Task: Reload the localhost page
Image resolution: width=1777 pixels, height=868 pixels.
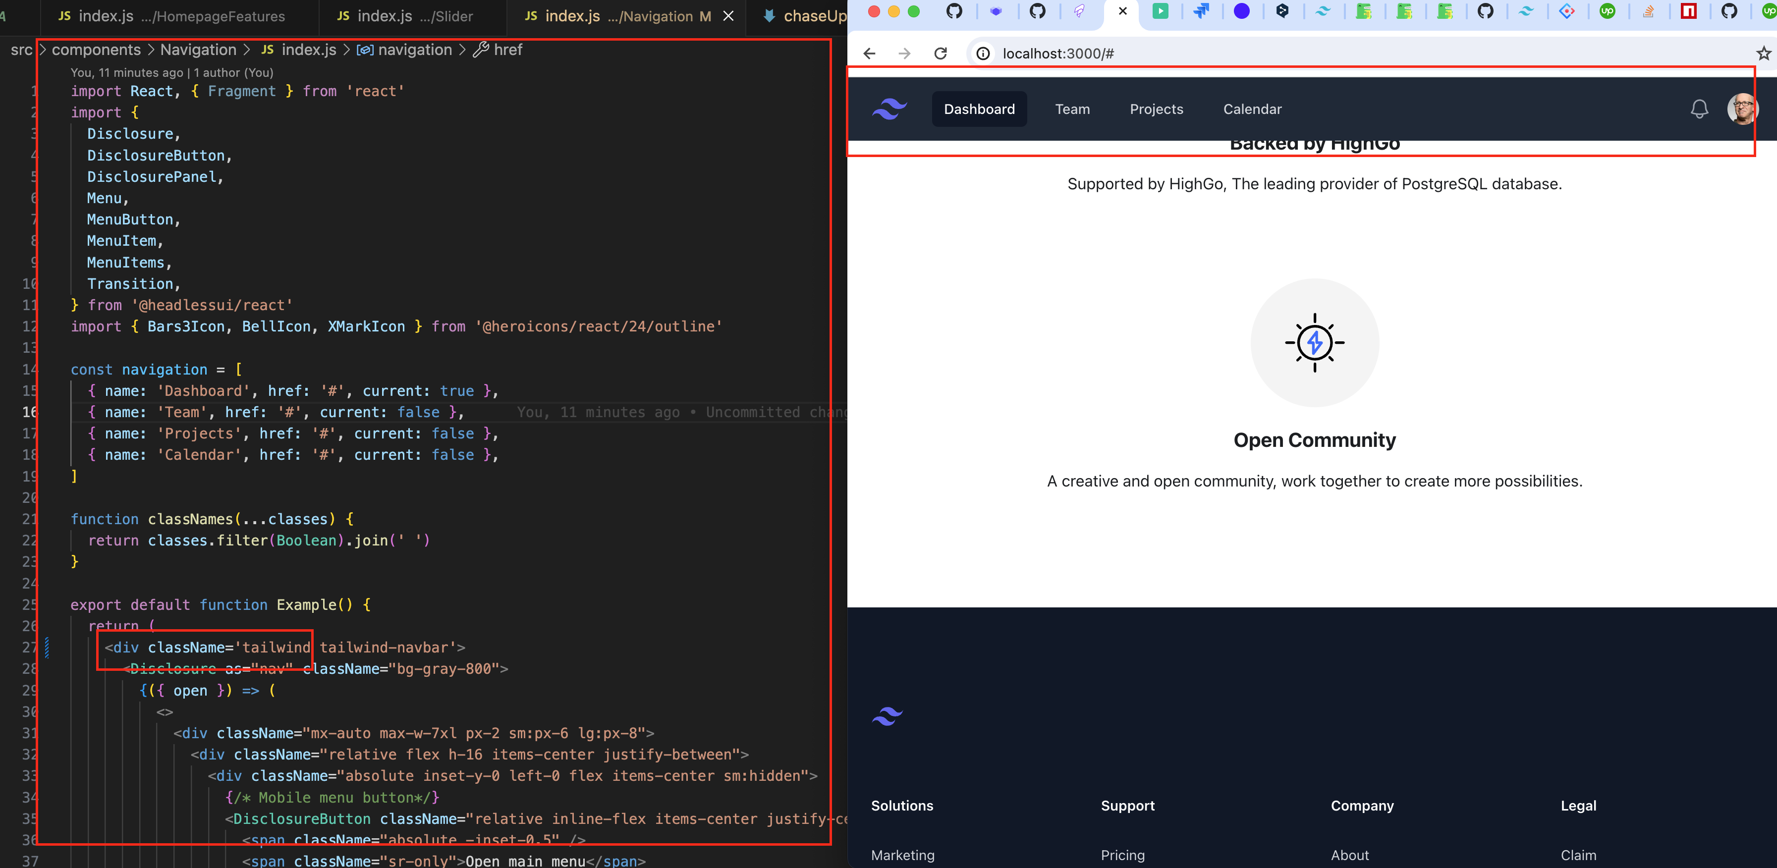Action: 940,54
